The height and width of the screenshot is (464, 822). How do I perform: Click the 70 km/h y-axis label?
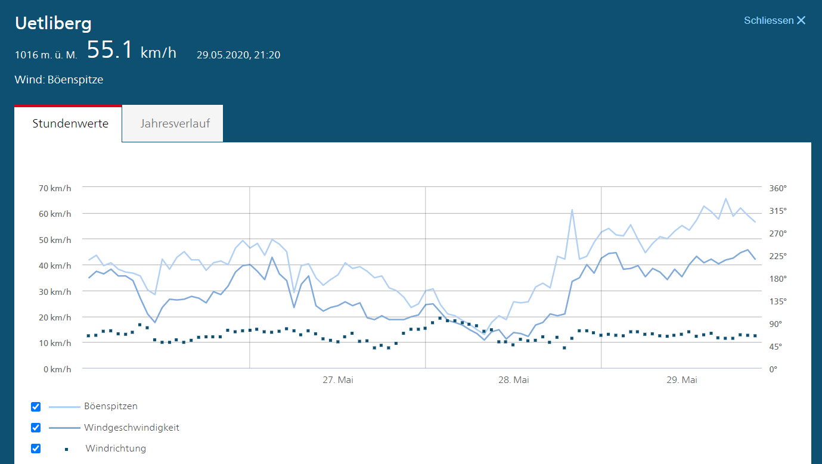(x=55, y=188)
